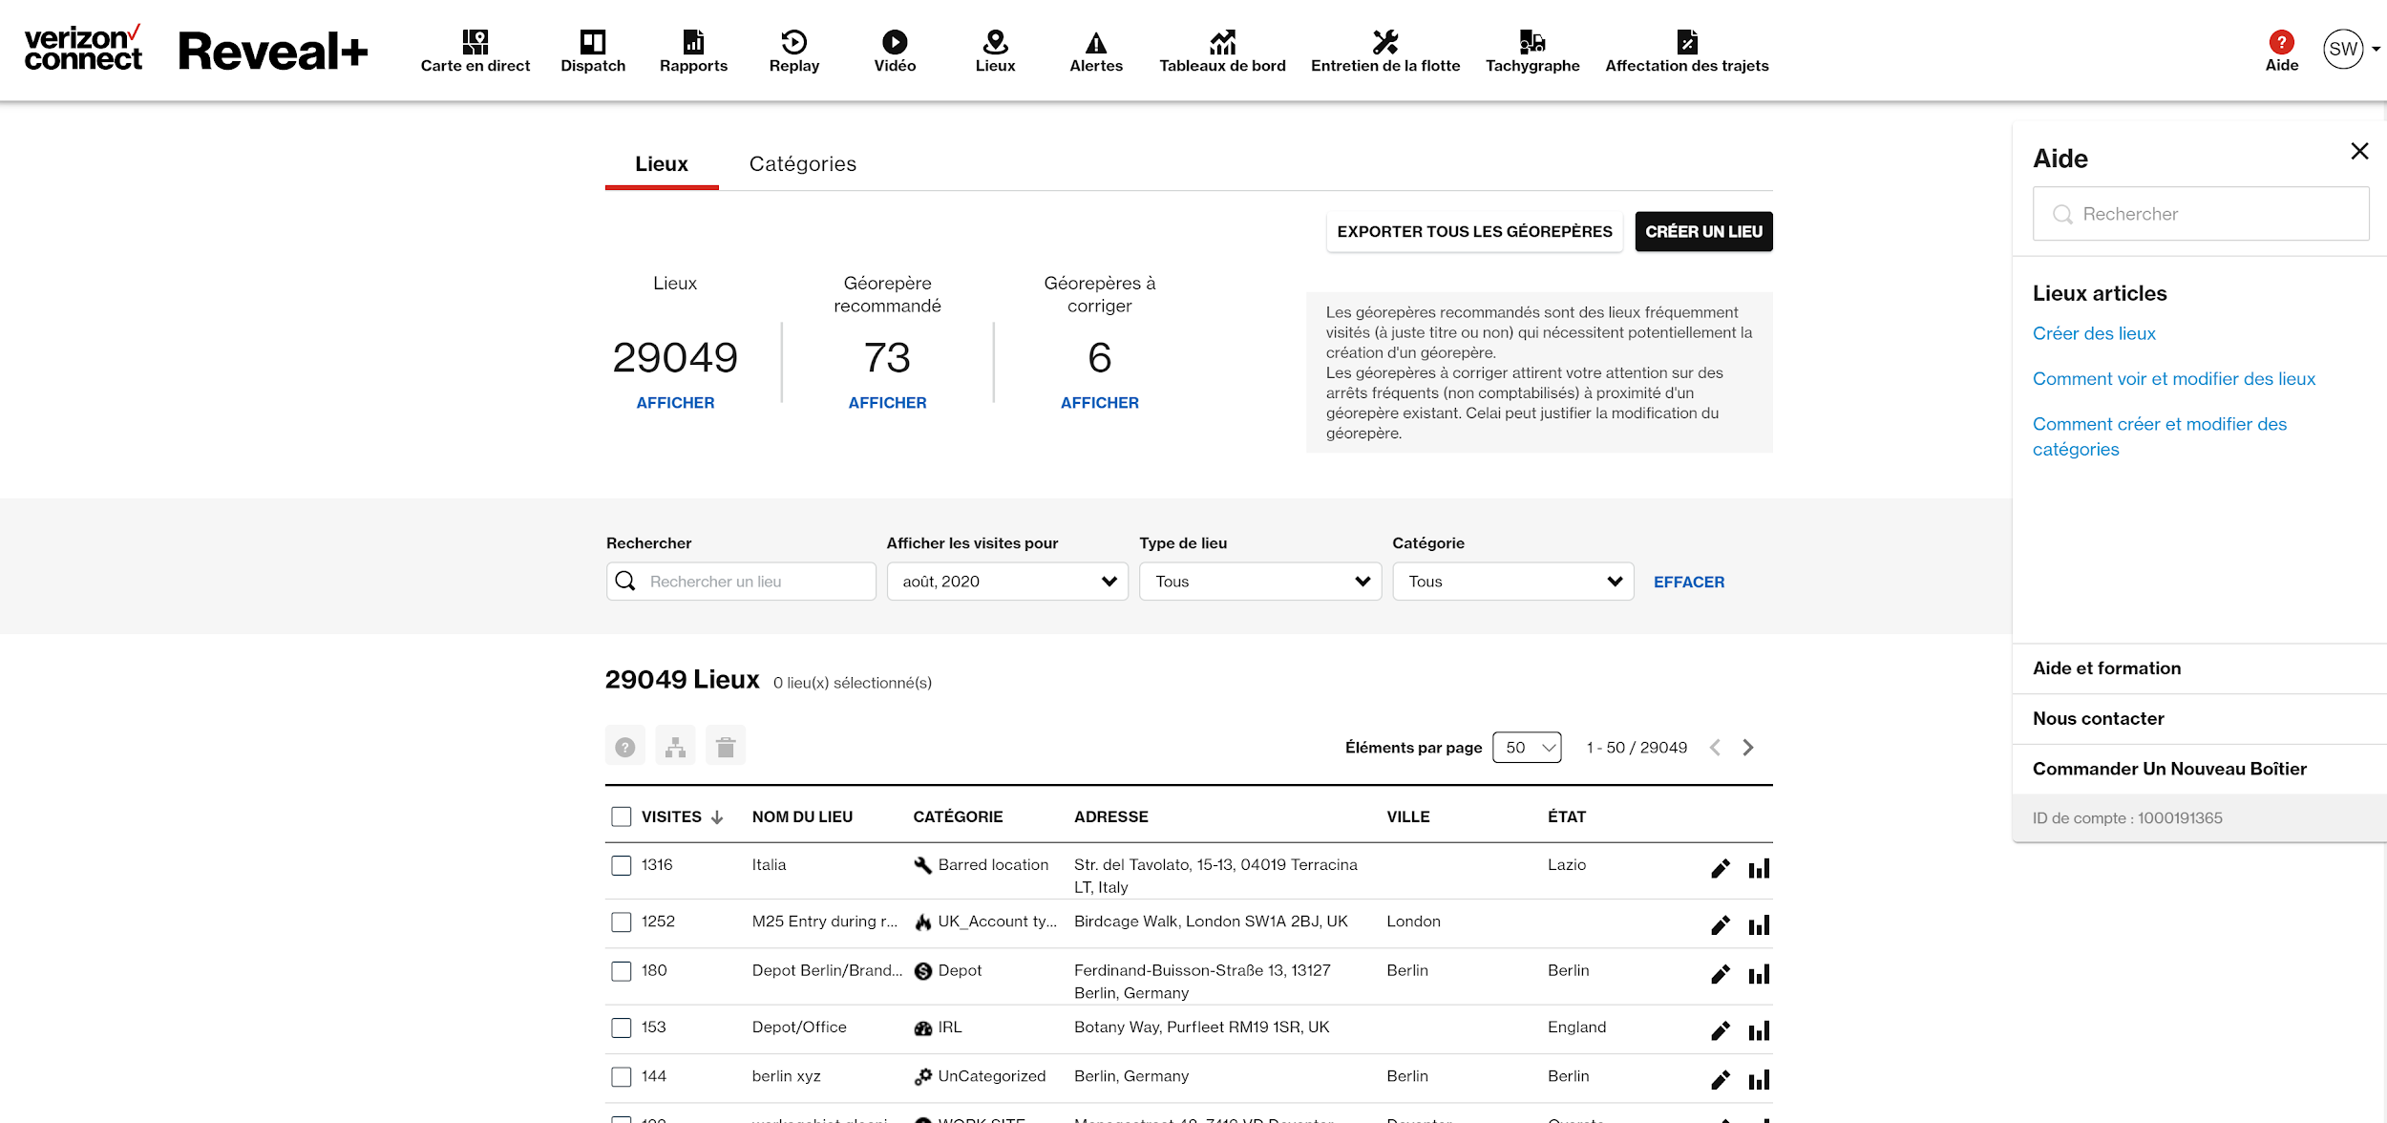Open Entretien de la flotte
Viewport: 2387px width, 1123px height.
(x=1385, y=51)
